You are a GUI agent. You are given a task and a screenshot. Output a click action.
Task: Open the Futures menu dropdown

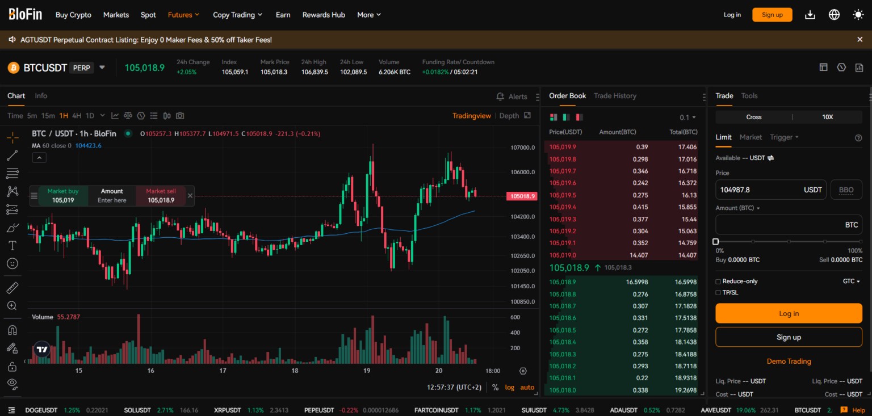tap(183, 15)
